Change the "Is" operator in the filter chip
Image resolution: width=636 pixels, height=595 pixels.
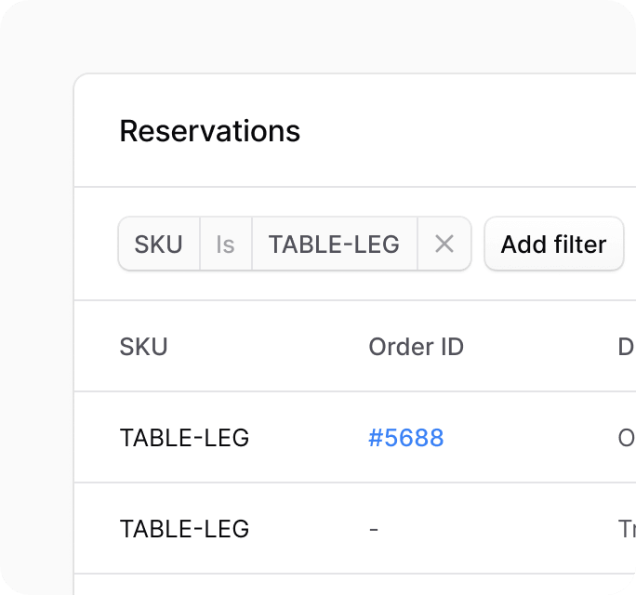click(226, 245)
